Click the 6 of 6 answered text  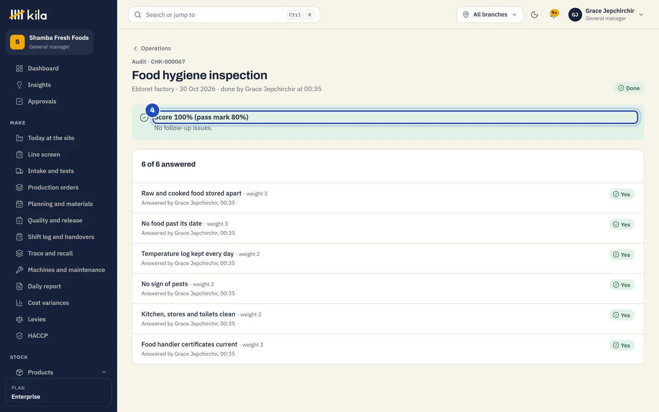[x=168, y=164]
